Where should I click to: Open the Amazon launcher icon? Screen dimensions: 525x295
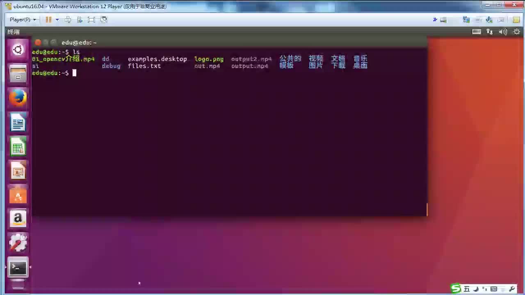point(18,219)
